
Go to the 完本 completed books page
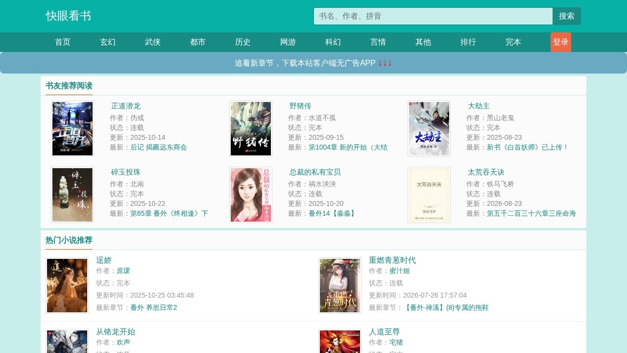coord(513,42)
